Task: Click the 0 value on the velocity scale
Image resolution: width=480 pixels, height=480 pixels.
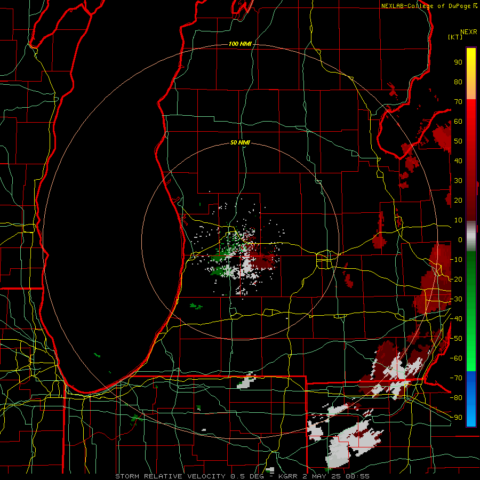Action: [x=460, y=239]
